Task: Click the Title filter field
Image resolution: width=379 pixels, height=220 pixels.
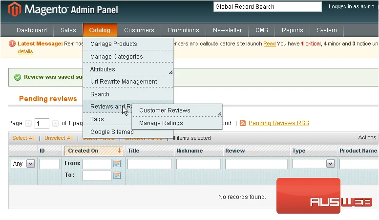Action: tap(149, 164)
